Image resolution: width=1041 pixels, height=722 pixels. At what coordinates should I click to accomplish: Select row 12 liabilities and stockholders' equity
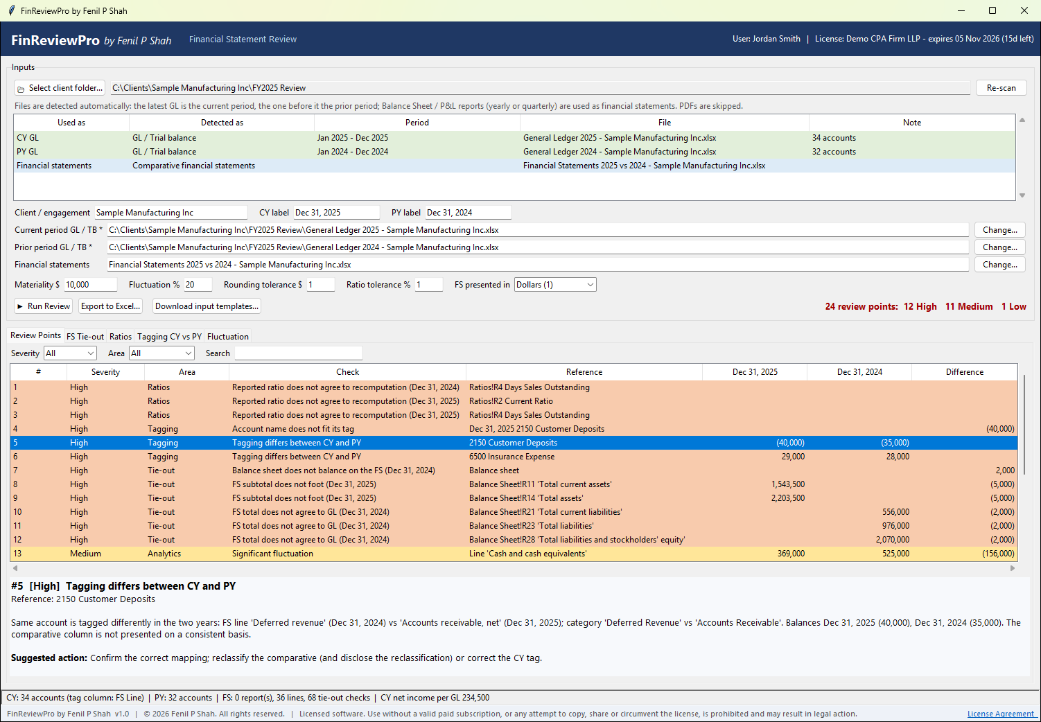pos(514,540)
